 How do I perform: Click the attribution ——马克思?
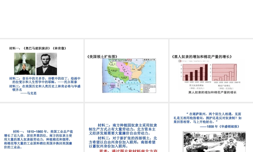pos(29,93)
